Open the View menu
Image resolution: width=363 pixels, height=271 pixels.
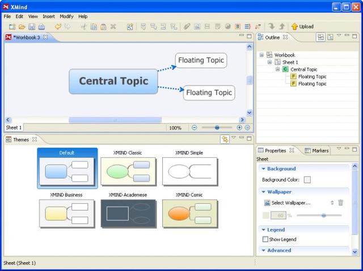[33, 16]
